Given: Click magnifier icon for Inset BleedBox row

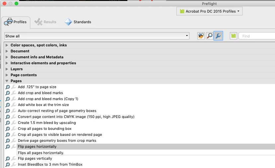Looking at the screenshot, I should click(x=8, y=164).
